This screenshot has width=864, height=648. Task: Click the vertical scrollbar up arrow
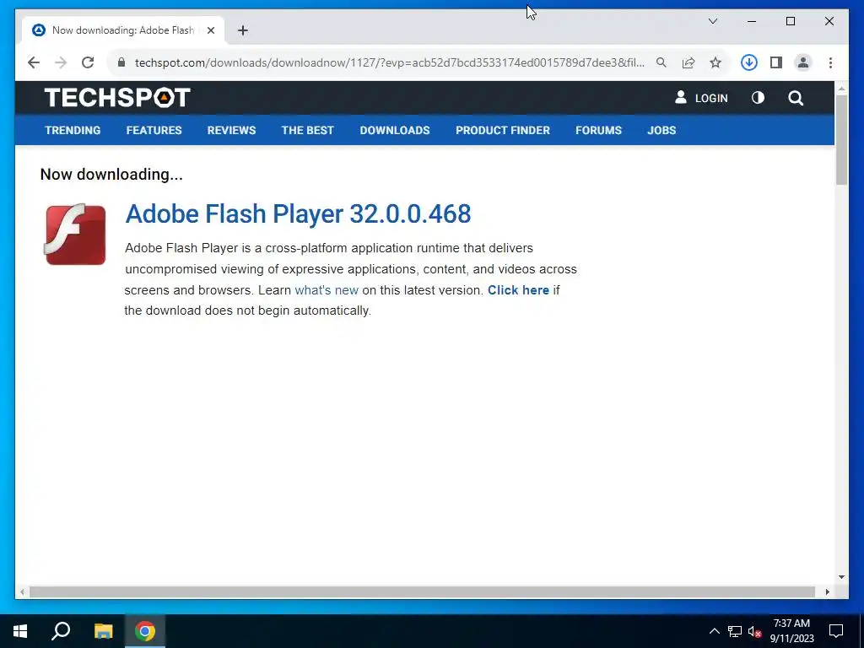(841, 88)
